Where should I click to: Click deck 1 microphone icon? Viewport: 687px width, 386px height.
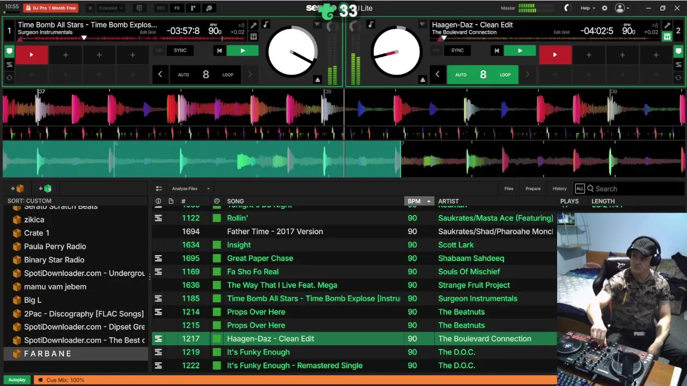tap(253, 25)
